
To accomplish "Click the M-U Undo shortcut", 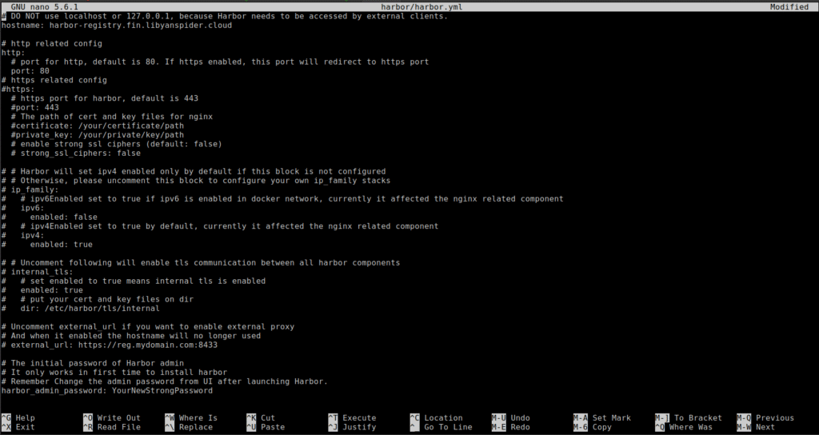I will (511, 417).
